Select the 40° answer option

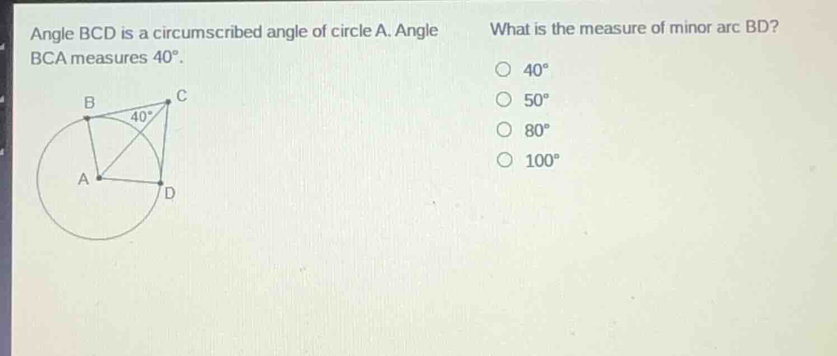(x=504, y=71)
